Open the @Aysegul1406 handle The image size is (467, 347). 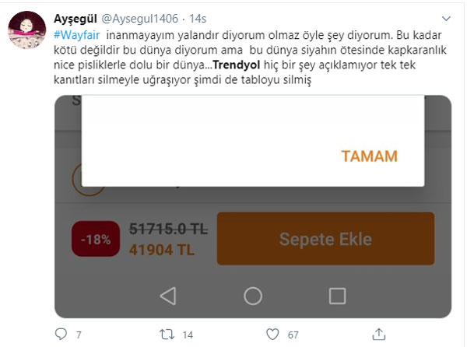pyautogui.click(x=140, y=19)
